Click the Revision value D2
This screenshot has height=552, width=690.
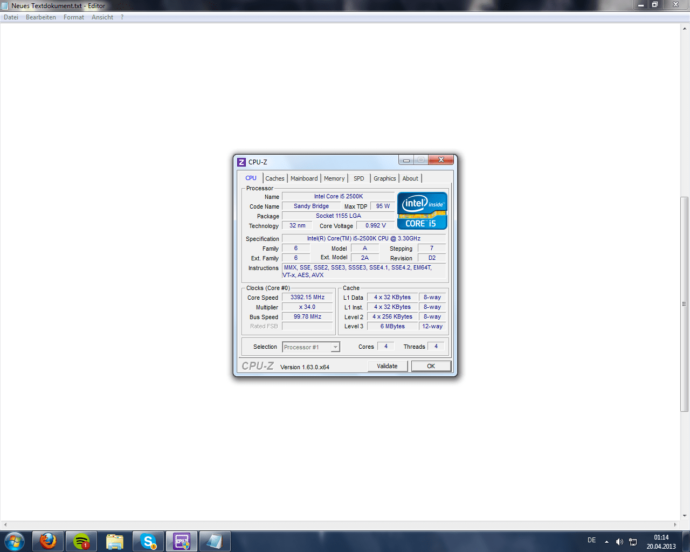432,258
